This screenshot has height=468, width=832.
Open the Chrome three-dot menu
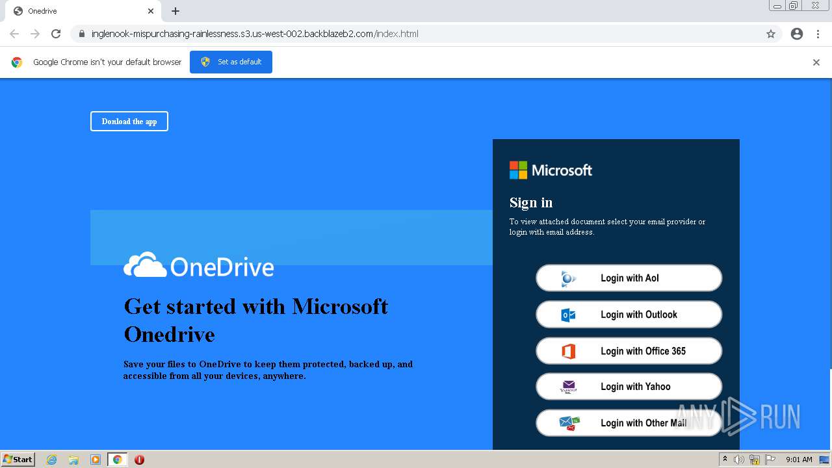point(818,34)
